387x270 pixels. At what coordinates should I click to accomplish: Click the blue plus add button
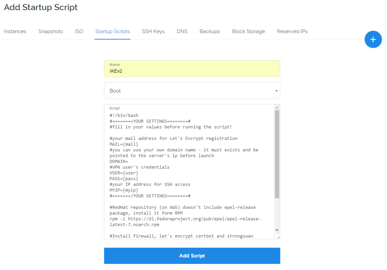373,40
